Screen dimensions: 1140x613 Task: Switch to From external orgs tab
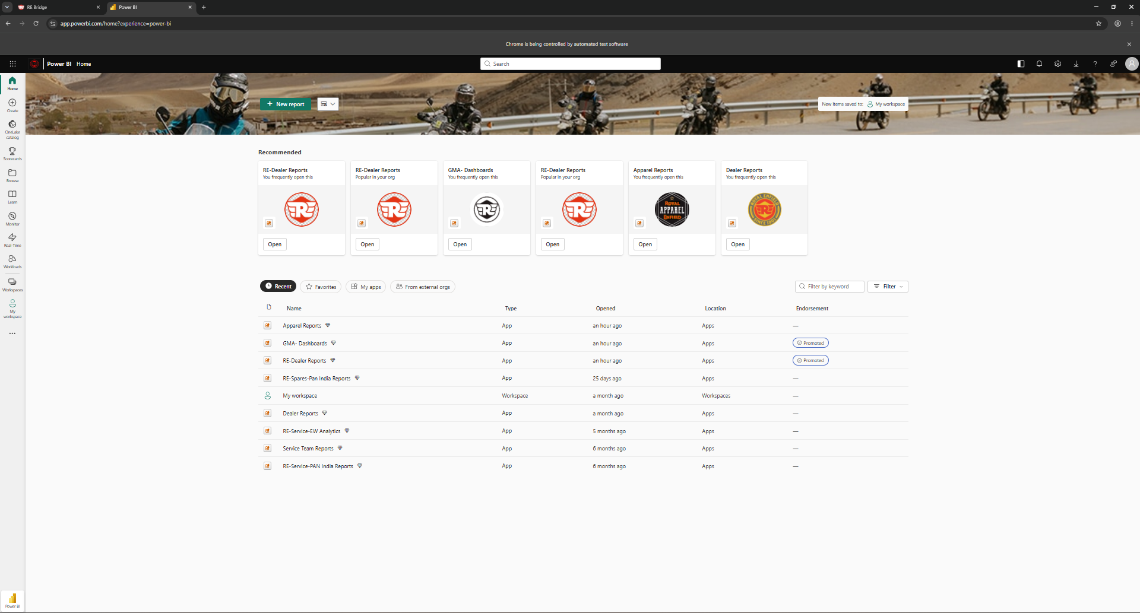click(423, 287)
